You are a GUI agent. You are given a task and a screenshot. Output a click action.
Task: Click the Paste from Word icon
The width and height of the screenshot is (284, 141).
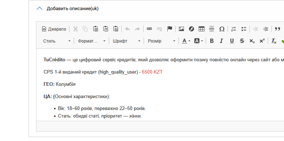tap(116, 29)
